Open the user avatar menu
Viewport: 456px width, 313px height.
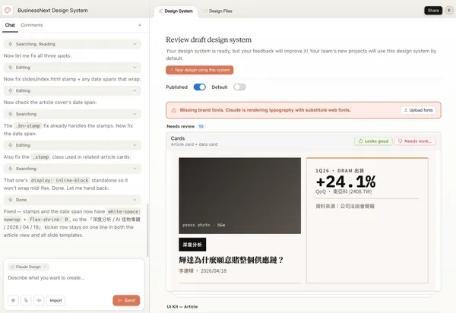(x=449, y=11)
